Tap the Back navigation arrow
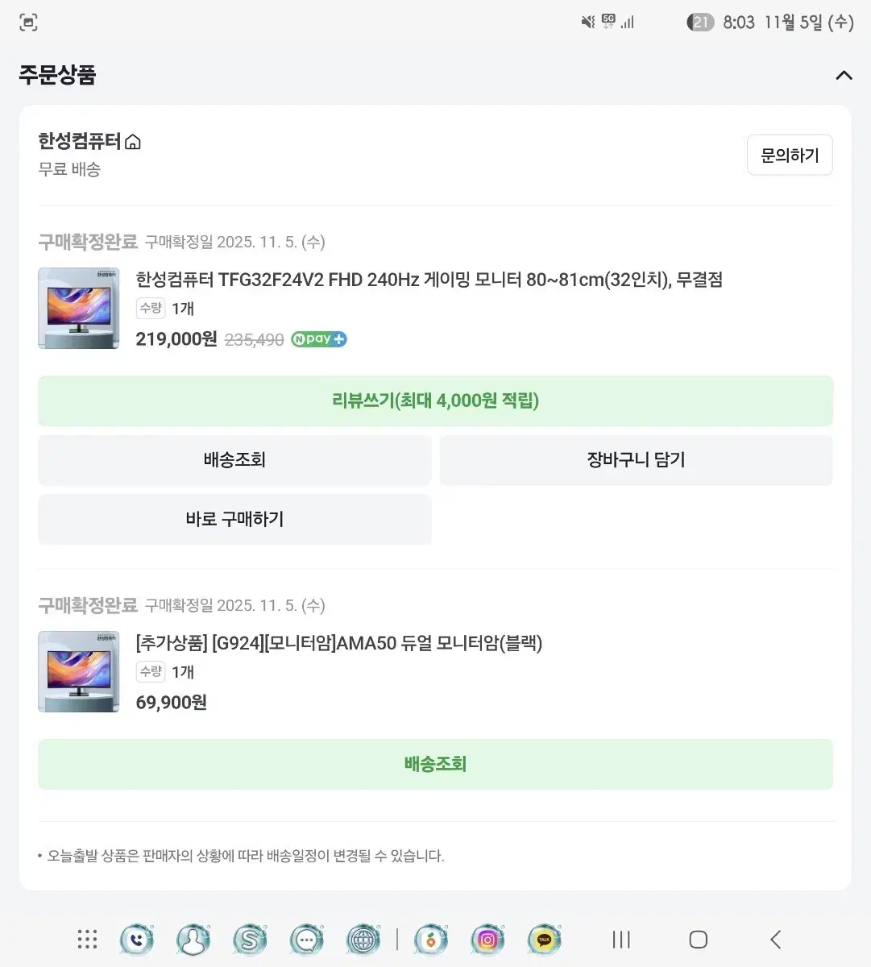871x967 pixels. click(x=775, y=940)
